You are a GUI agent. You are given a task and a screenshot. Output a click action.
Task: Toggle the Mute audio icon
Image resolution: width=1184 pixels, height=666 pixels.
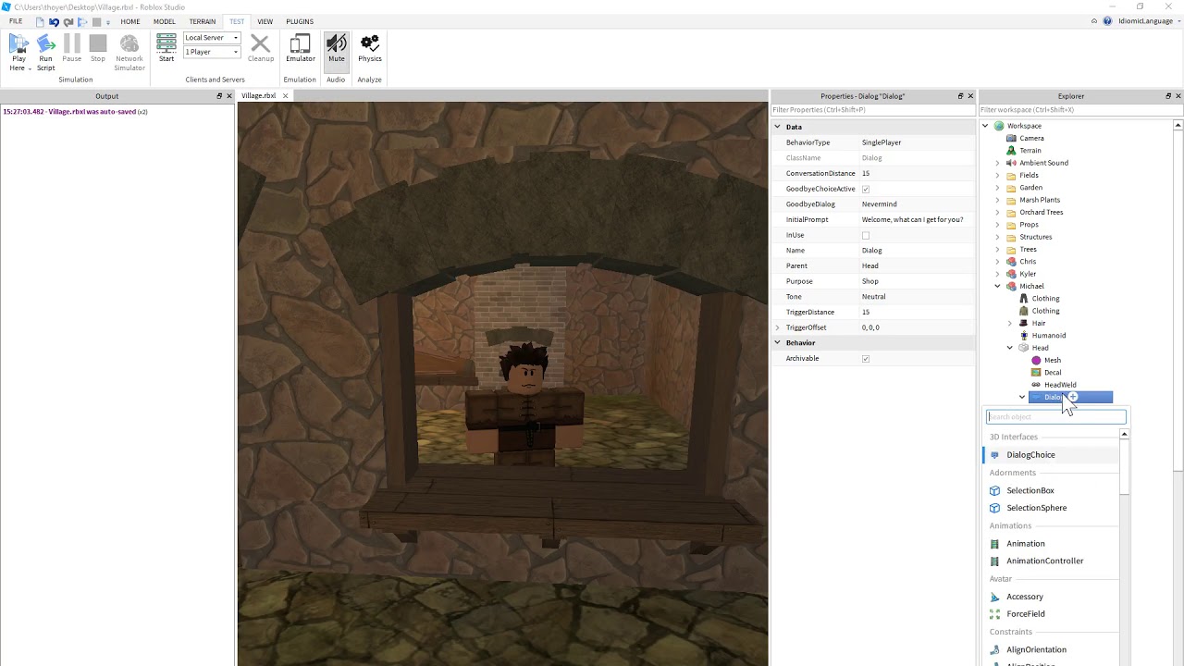click(x=337, y=43)
